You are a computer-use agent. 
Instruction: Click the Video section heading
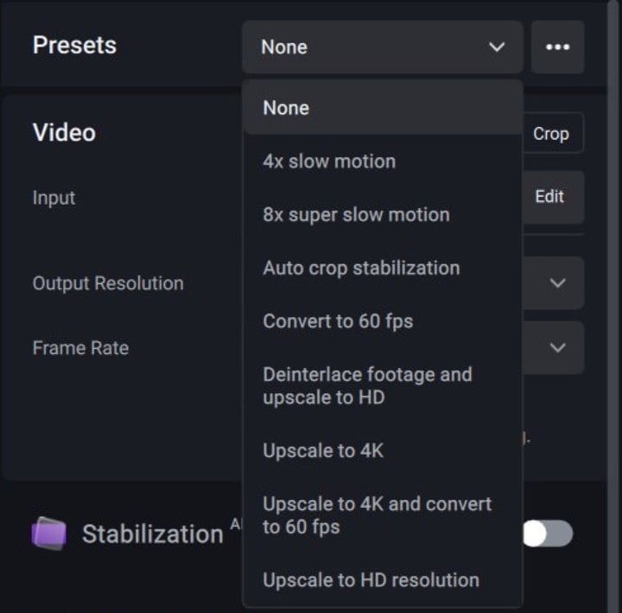pos(64,133)
